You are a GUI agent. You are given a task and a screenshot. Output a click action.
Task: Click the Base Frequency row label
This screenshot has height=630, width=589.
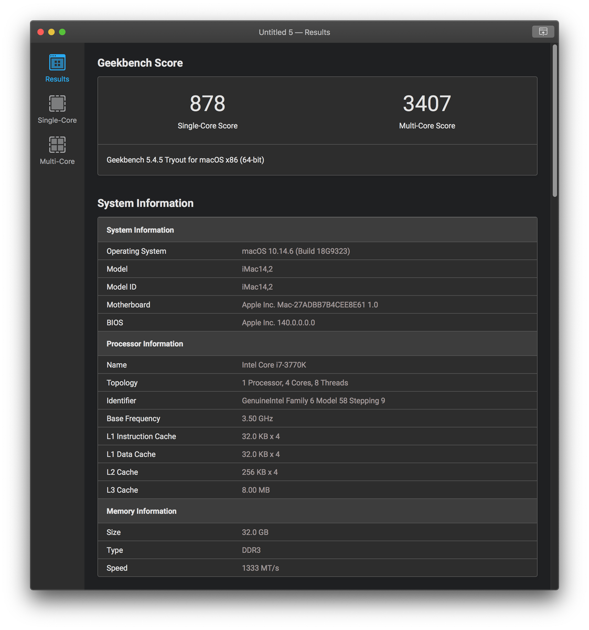(133, 418)
